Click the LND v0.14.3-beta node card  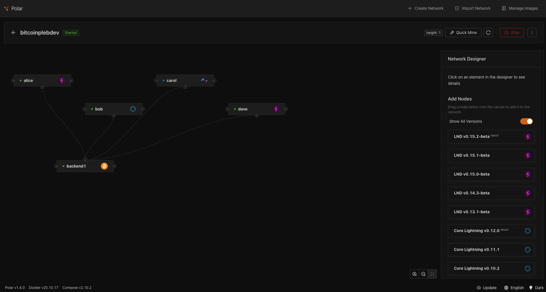coord(491,193)
